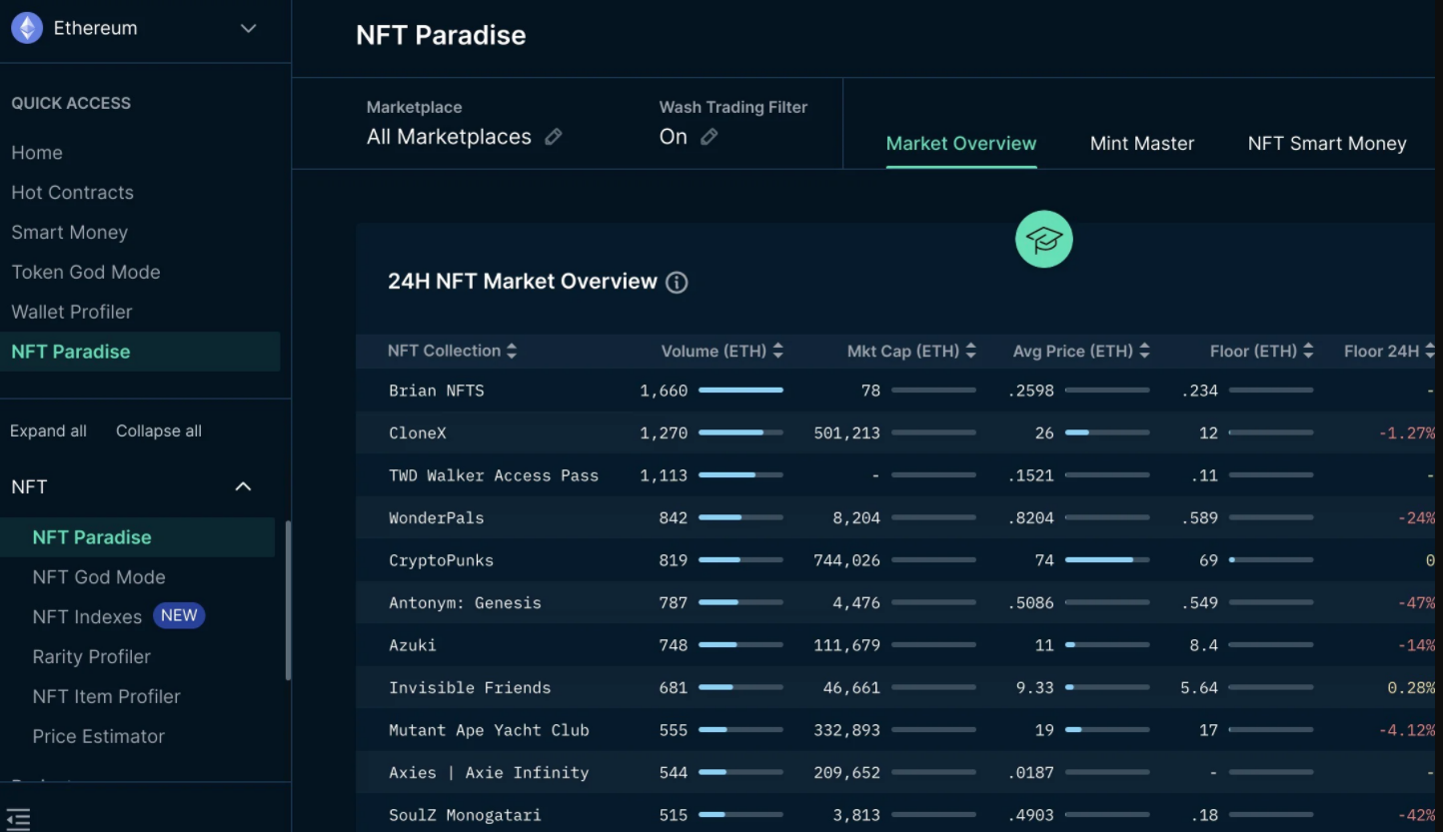
Task: Open Wallet Profiler page
Action: pyautogui.click(x=72, y=312)
